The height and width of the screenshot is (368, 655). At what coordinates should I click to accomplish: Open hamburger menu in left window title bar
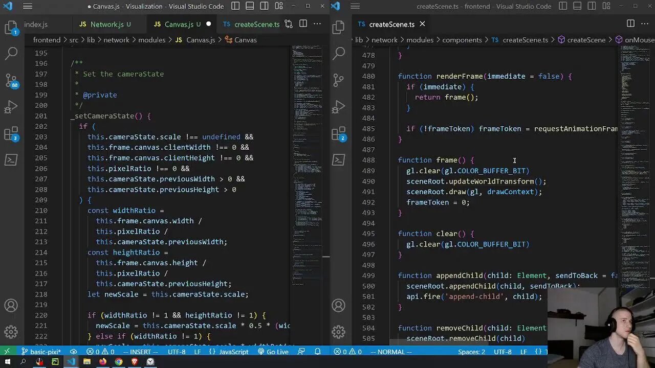point(28,6)
